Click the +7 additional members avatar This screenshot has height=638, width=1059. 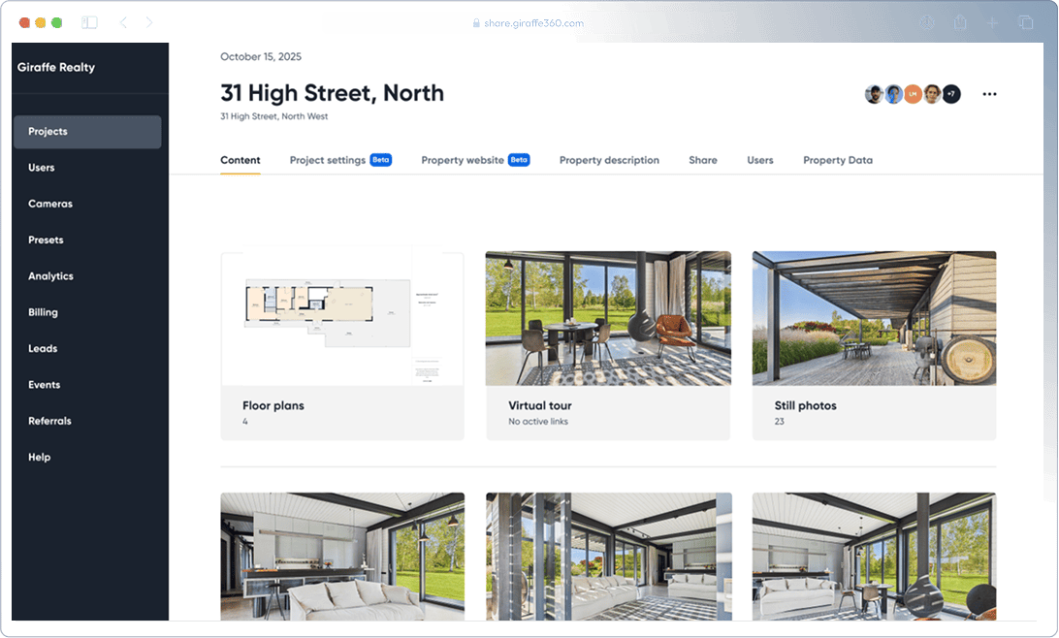coord(951,94)
